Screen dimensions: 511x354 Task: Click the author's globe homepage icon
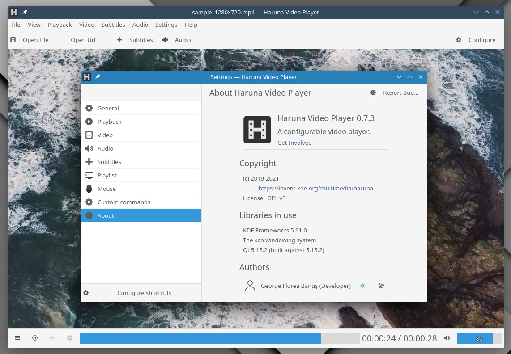tap(381, 286)
